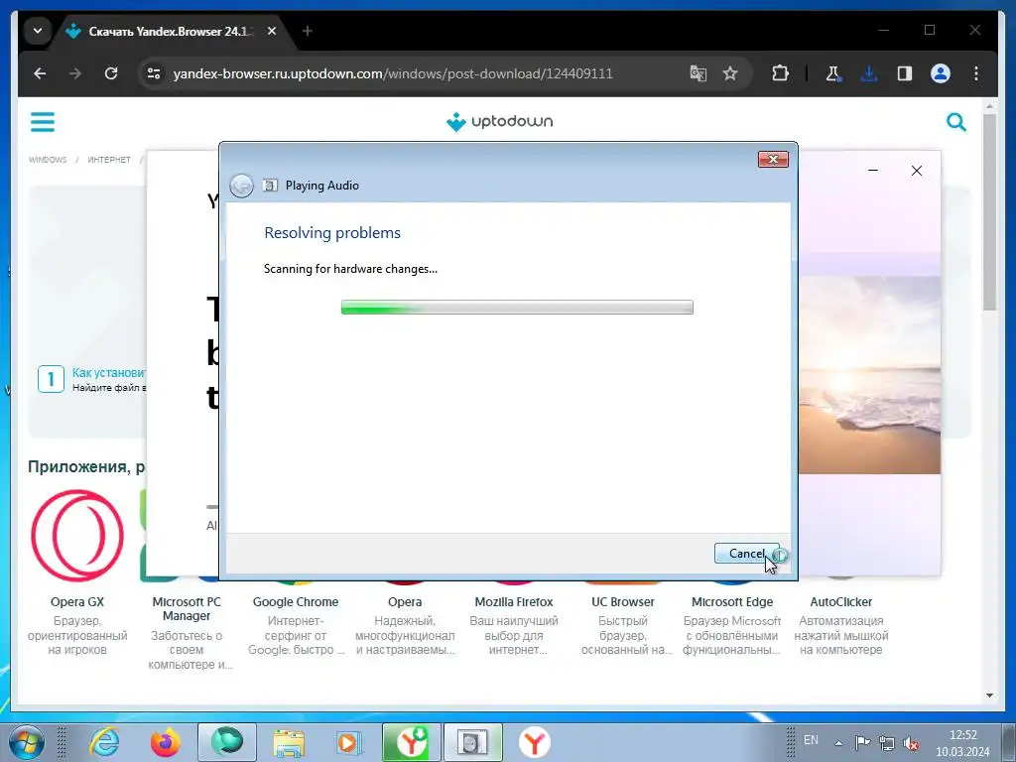
Task: Click the page vertical scrollbar thumb
Action: coord(989,212)
